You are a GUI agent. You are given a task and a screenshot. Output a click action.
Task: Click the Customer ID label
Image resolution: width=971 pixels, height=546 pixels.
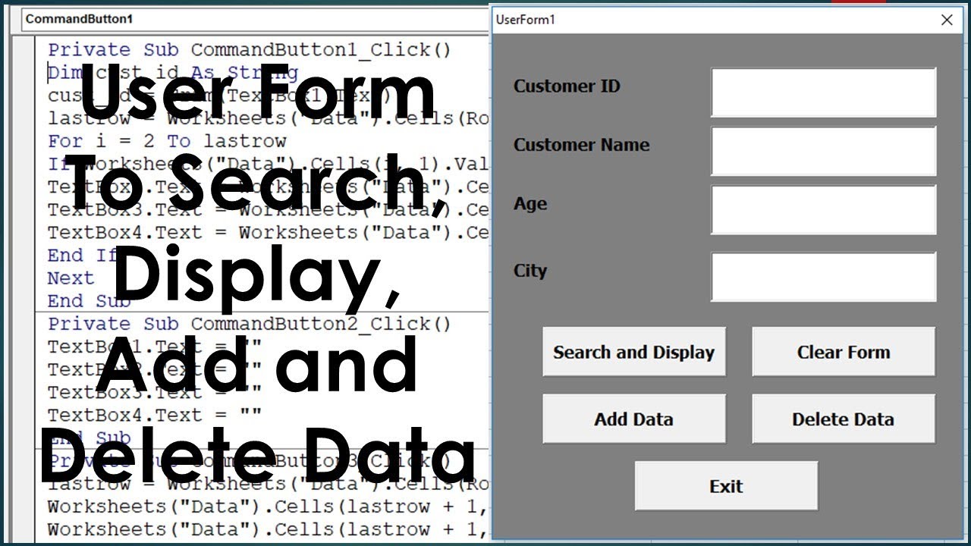(567, 86)
